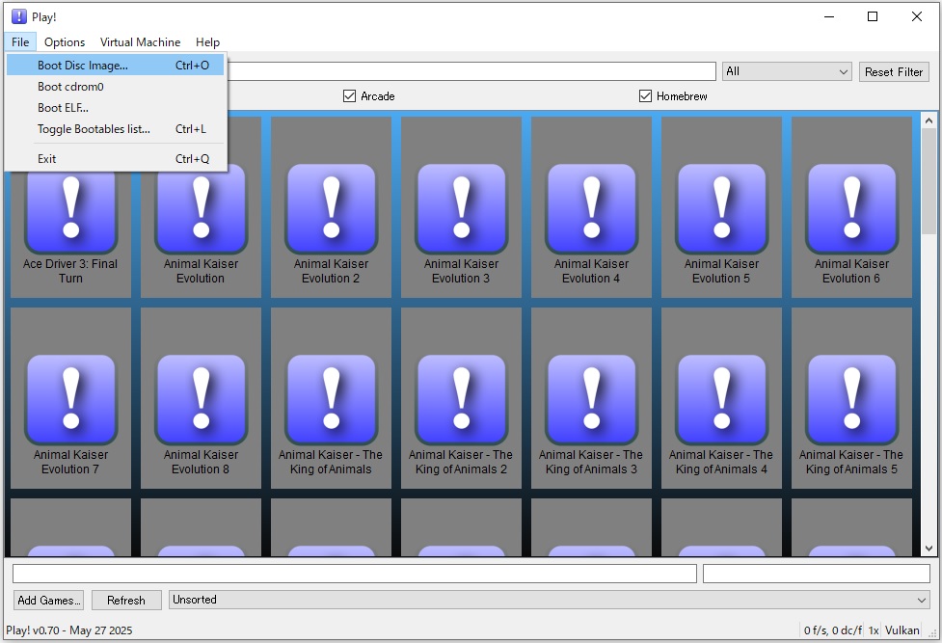Expand the Unsorted sort dropdown

(x=550, y=600)
